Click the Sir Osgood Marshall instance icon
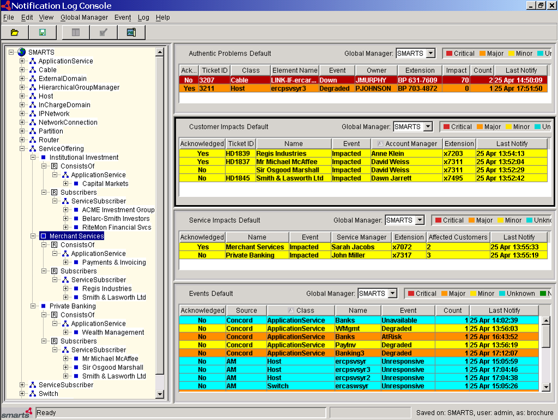Viewport: 558px width, 420px height. coord(76,367)
